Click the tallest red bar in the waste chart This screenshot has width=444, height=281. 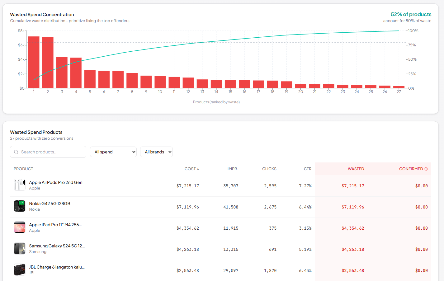(34, 62)
